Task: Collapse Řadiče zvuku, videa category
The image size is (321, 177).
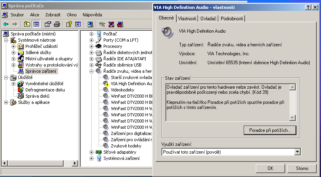Action: 92,71
